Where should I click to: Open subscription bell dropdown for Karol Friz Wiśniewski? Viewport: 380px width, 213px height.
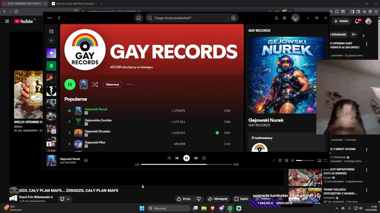click(x=65, y=199)
